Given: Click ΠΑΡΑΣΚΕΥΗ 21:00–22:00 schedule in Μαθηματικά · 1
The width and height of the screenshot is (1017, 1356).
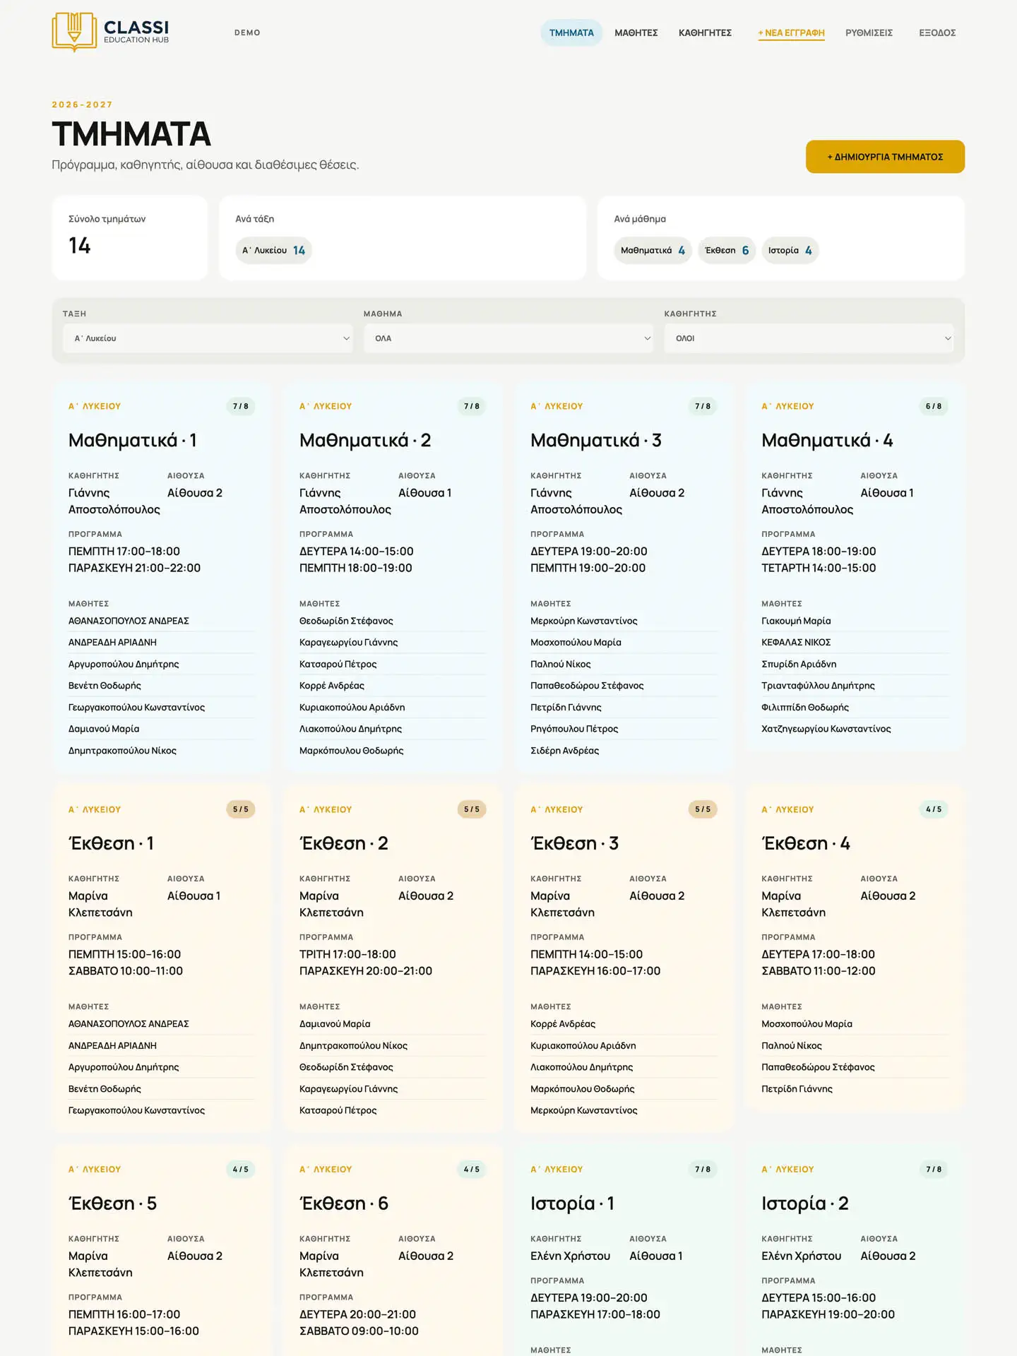Looking at the screenshot, I should 134,569.
